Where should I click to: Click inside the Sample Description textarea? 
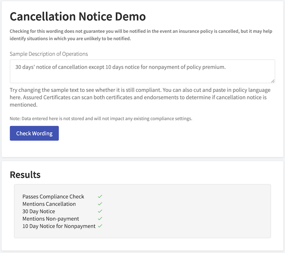pyautogui.click(x=142, y=71)
